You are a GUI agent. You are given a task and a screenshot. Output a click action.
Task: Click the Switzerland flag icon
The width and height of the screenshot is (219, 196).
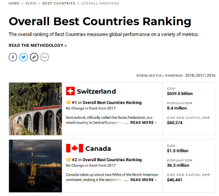(x=70, y=91)
